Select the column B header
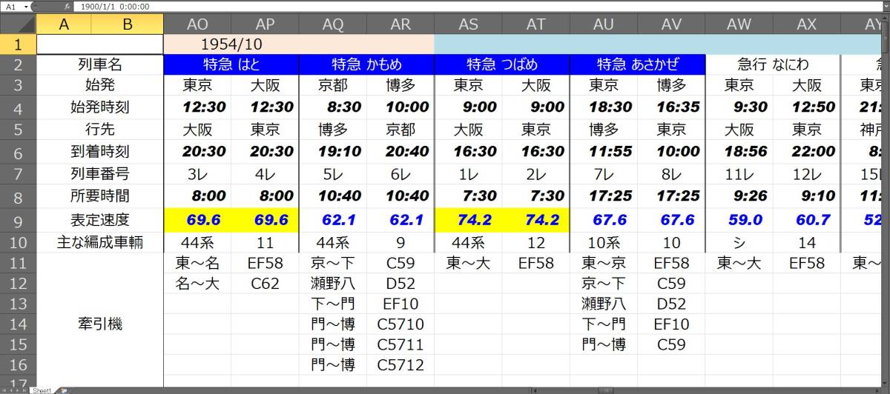The height and width of the screenshot is (394, 890). pyautogui.click(x=128, y=24)
